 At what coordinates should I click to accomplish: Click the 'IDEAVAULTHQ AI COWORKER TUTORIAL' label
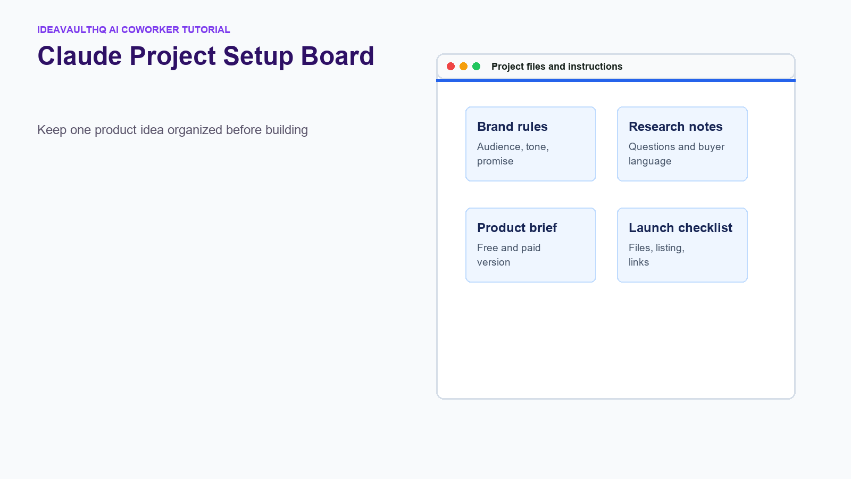click(x=134, y=30)
